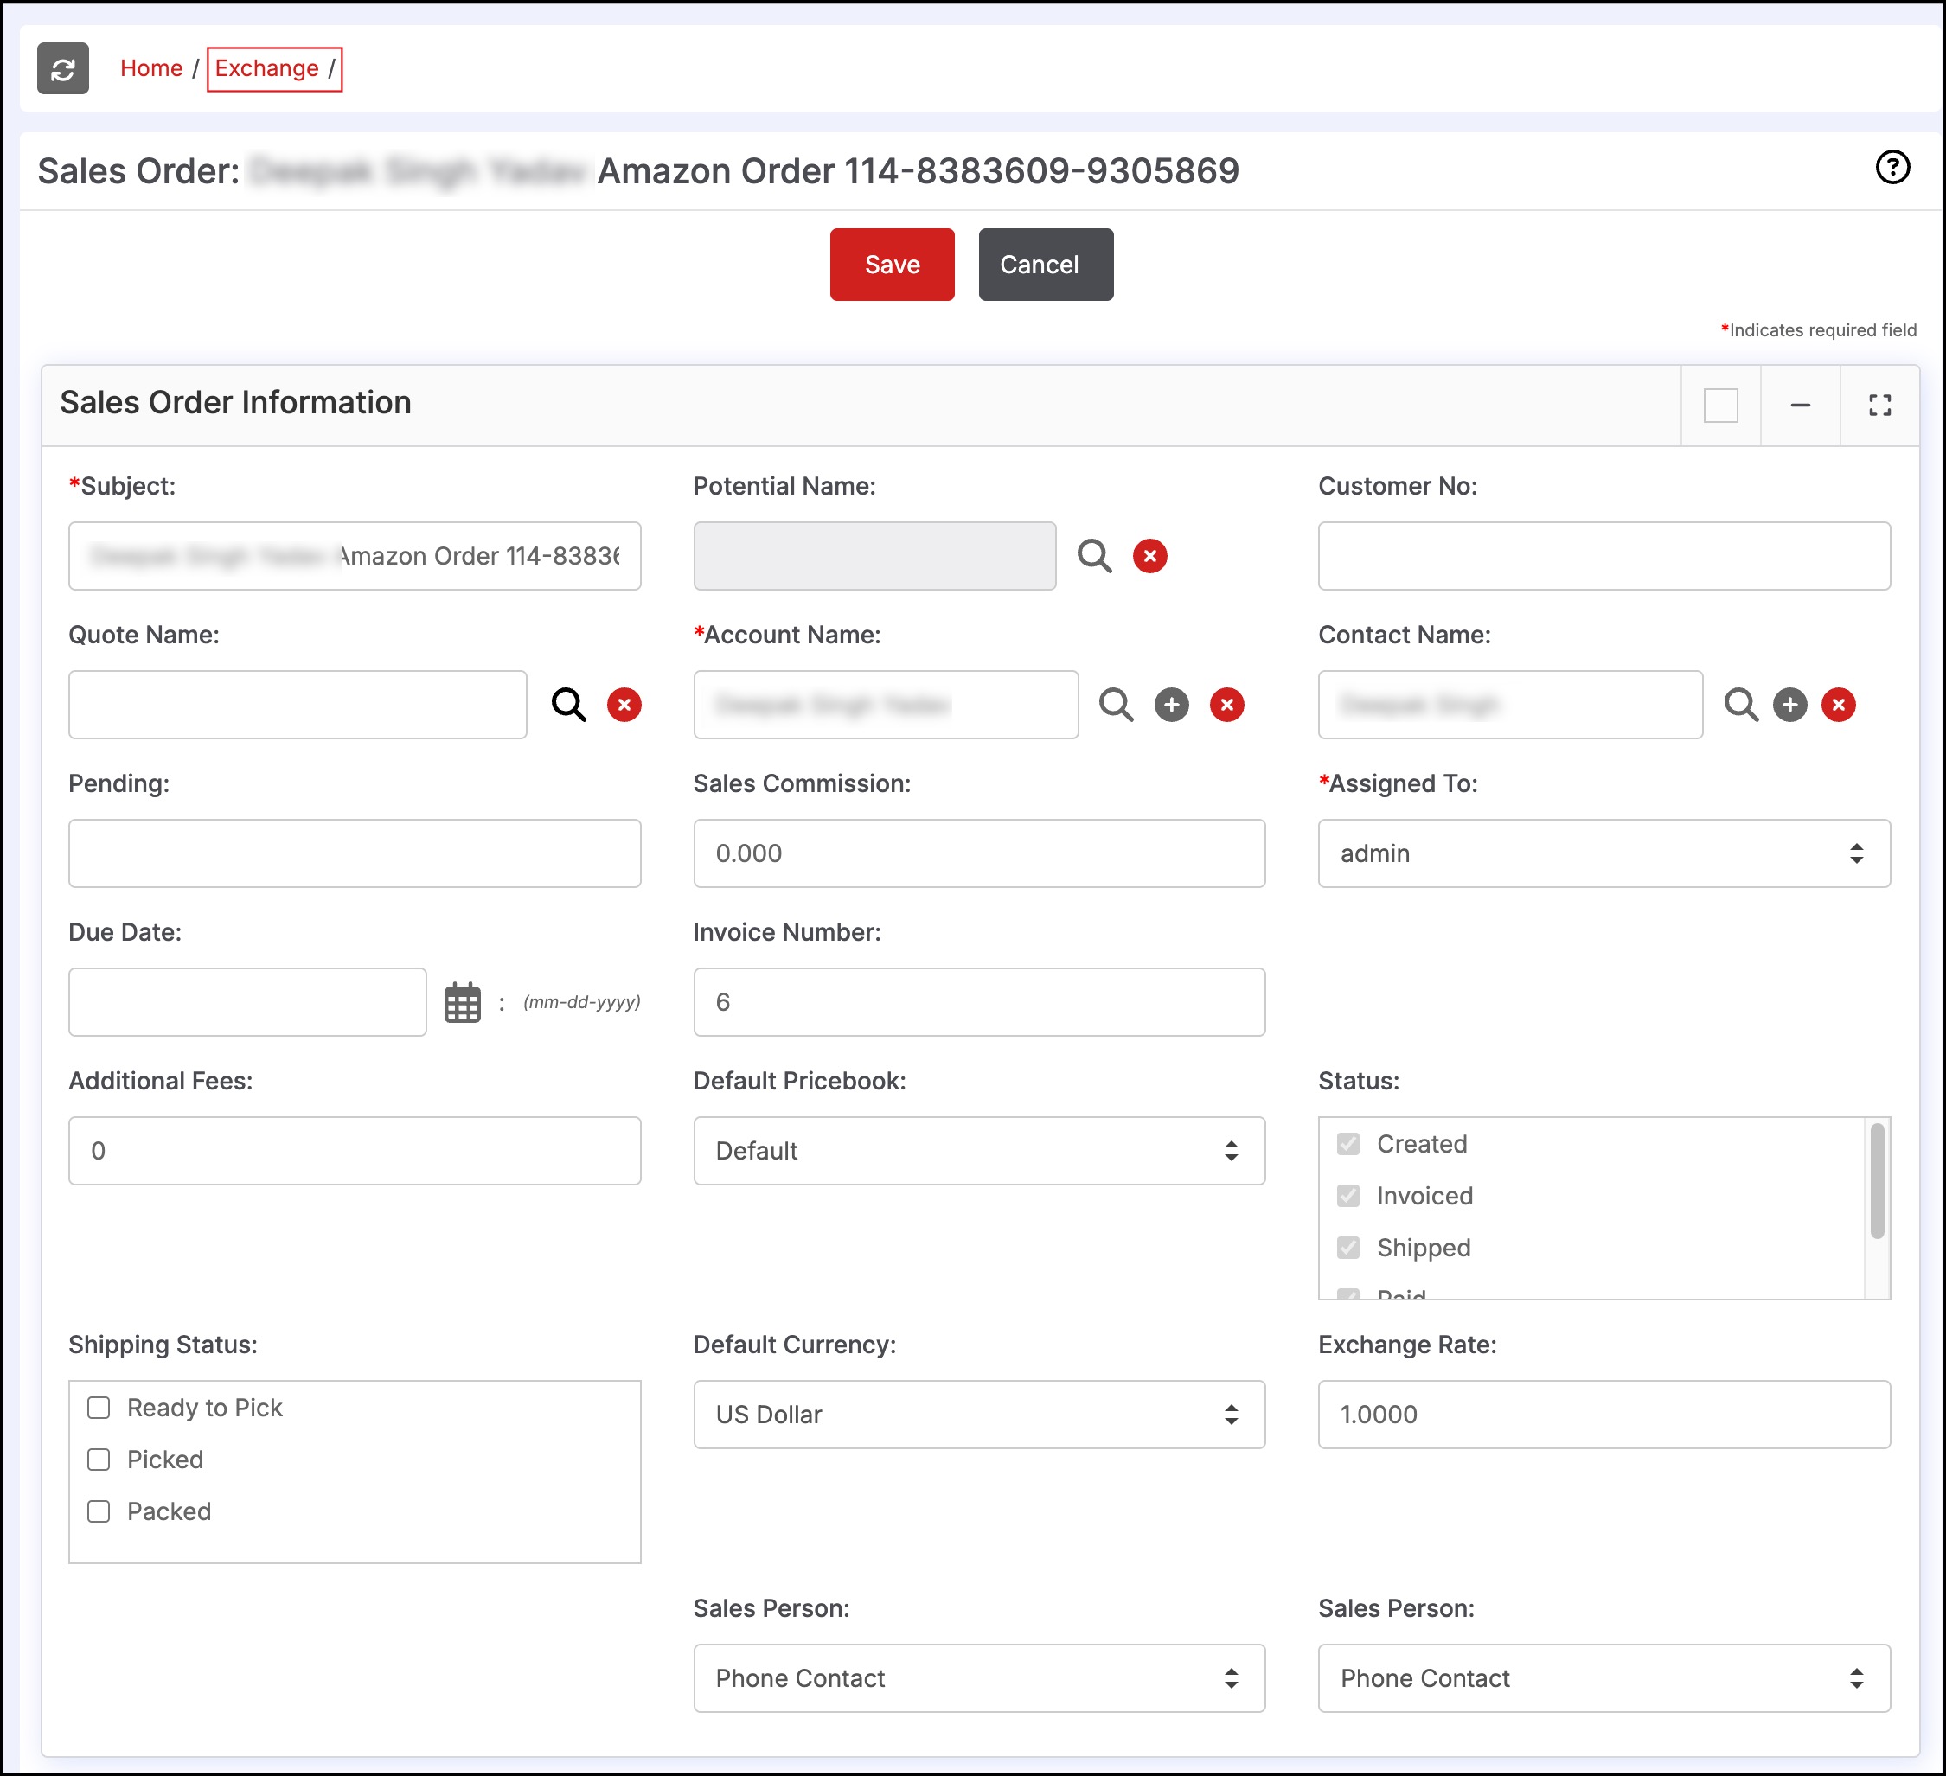Click the refresh icon beside the breadcrumb

tap(63, 68)
